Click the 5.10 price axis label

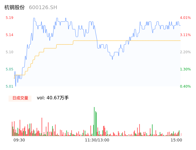point(9,52)
